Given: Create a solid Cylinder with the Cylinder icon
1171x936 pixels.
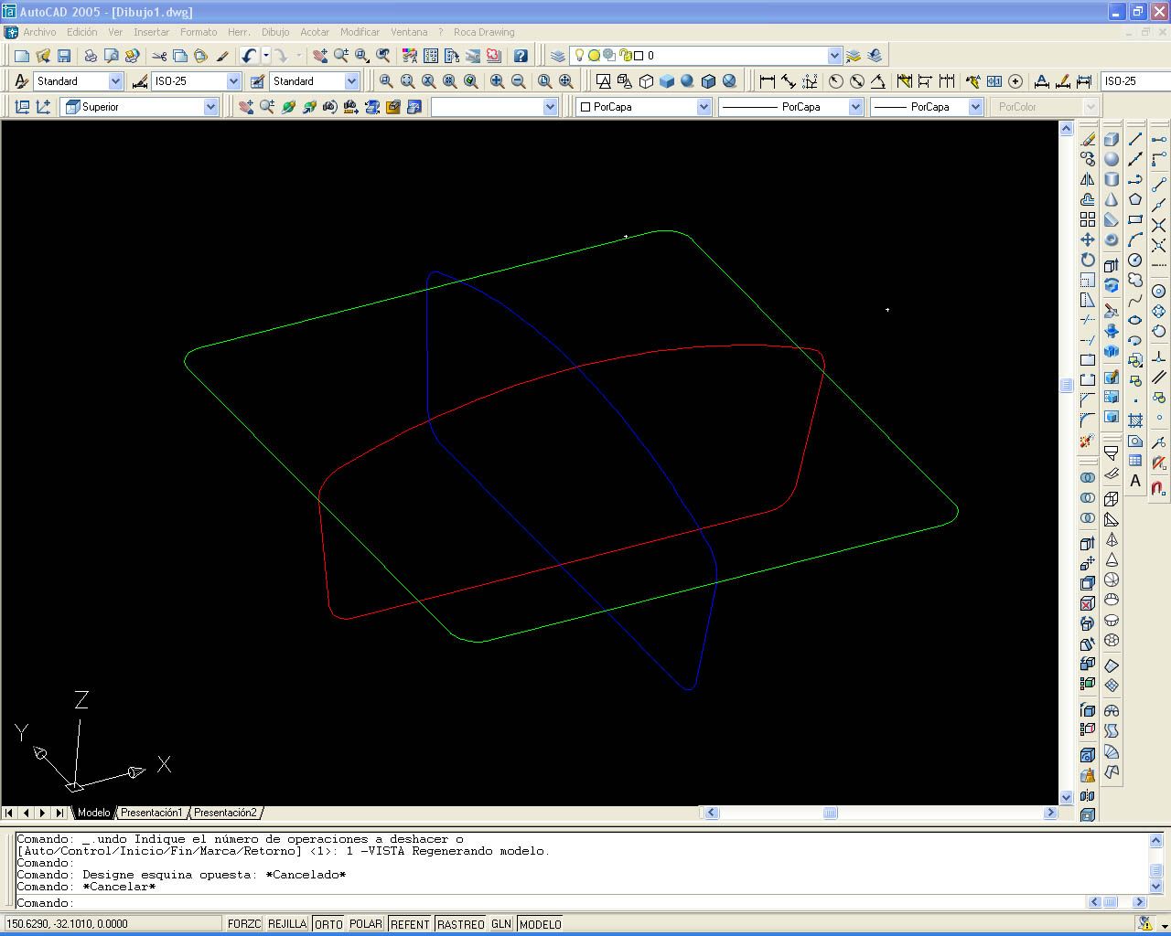Looking at the screenshot, I should (1112, 179).
